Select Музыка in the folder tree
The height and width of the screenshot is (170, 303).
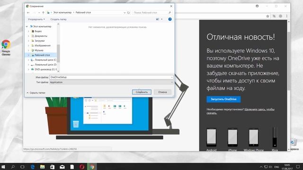(x=39, y=51)
